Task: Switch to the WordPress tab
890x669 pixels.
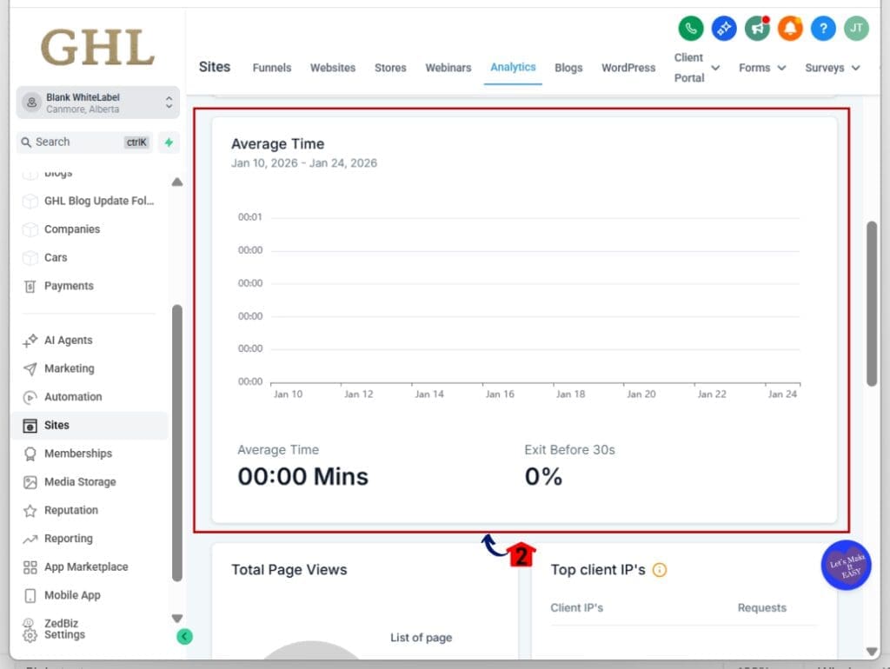Action: point(628,68)
